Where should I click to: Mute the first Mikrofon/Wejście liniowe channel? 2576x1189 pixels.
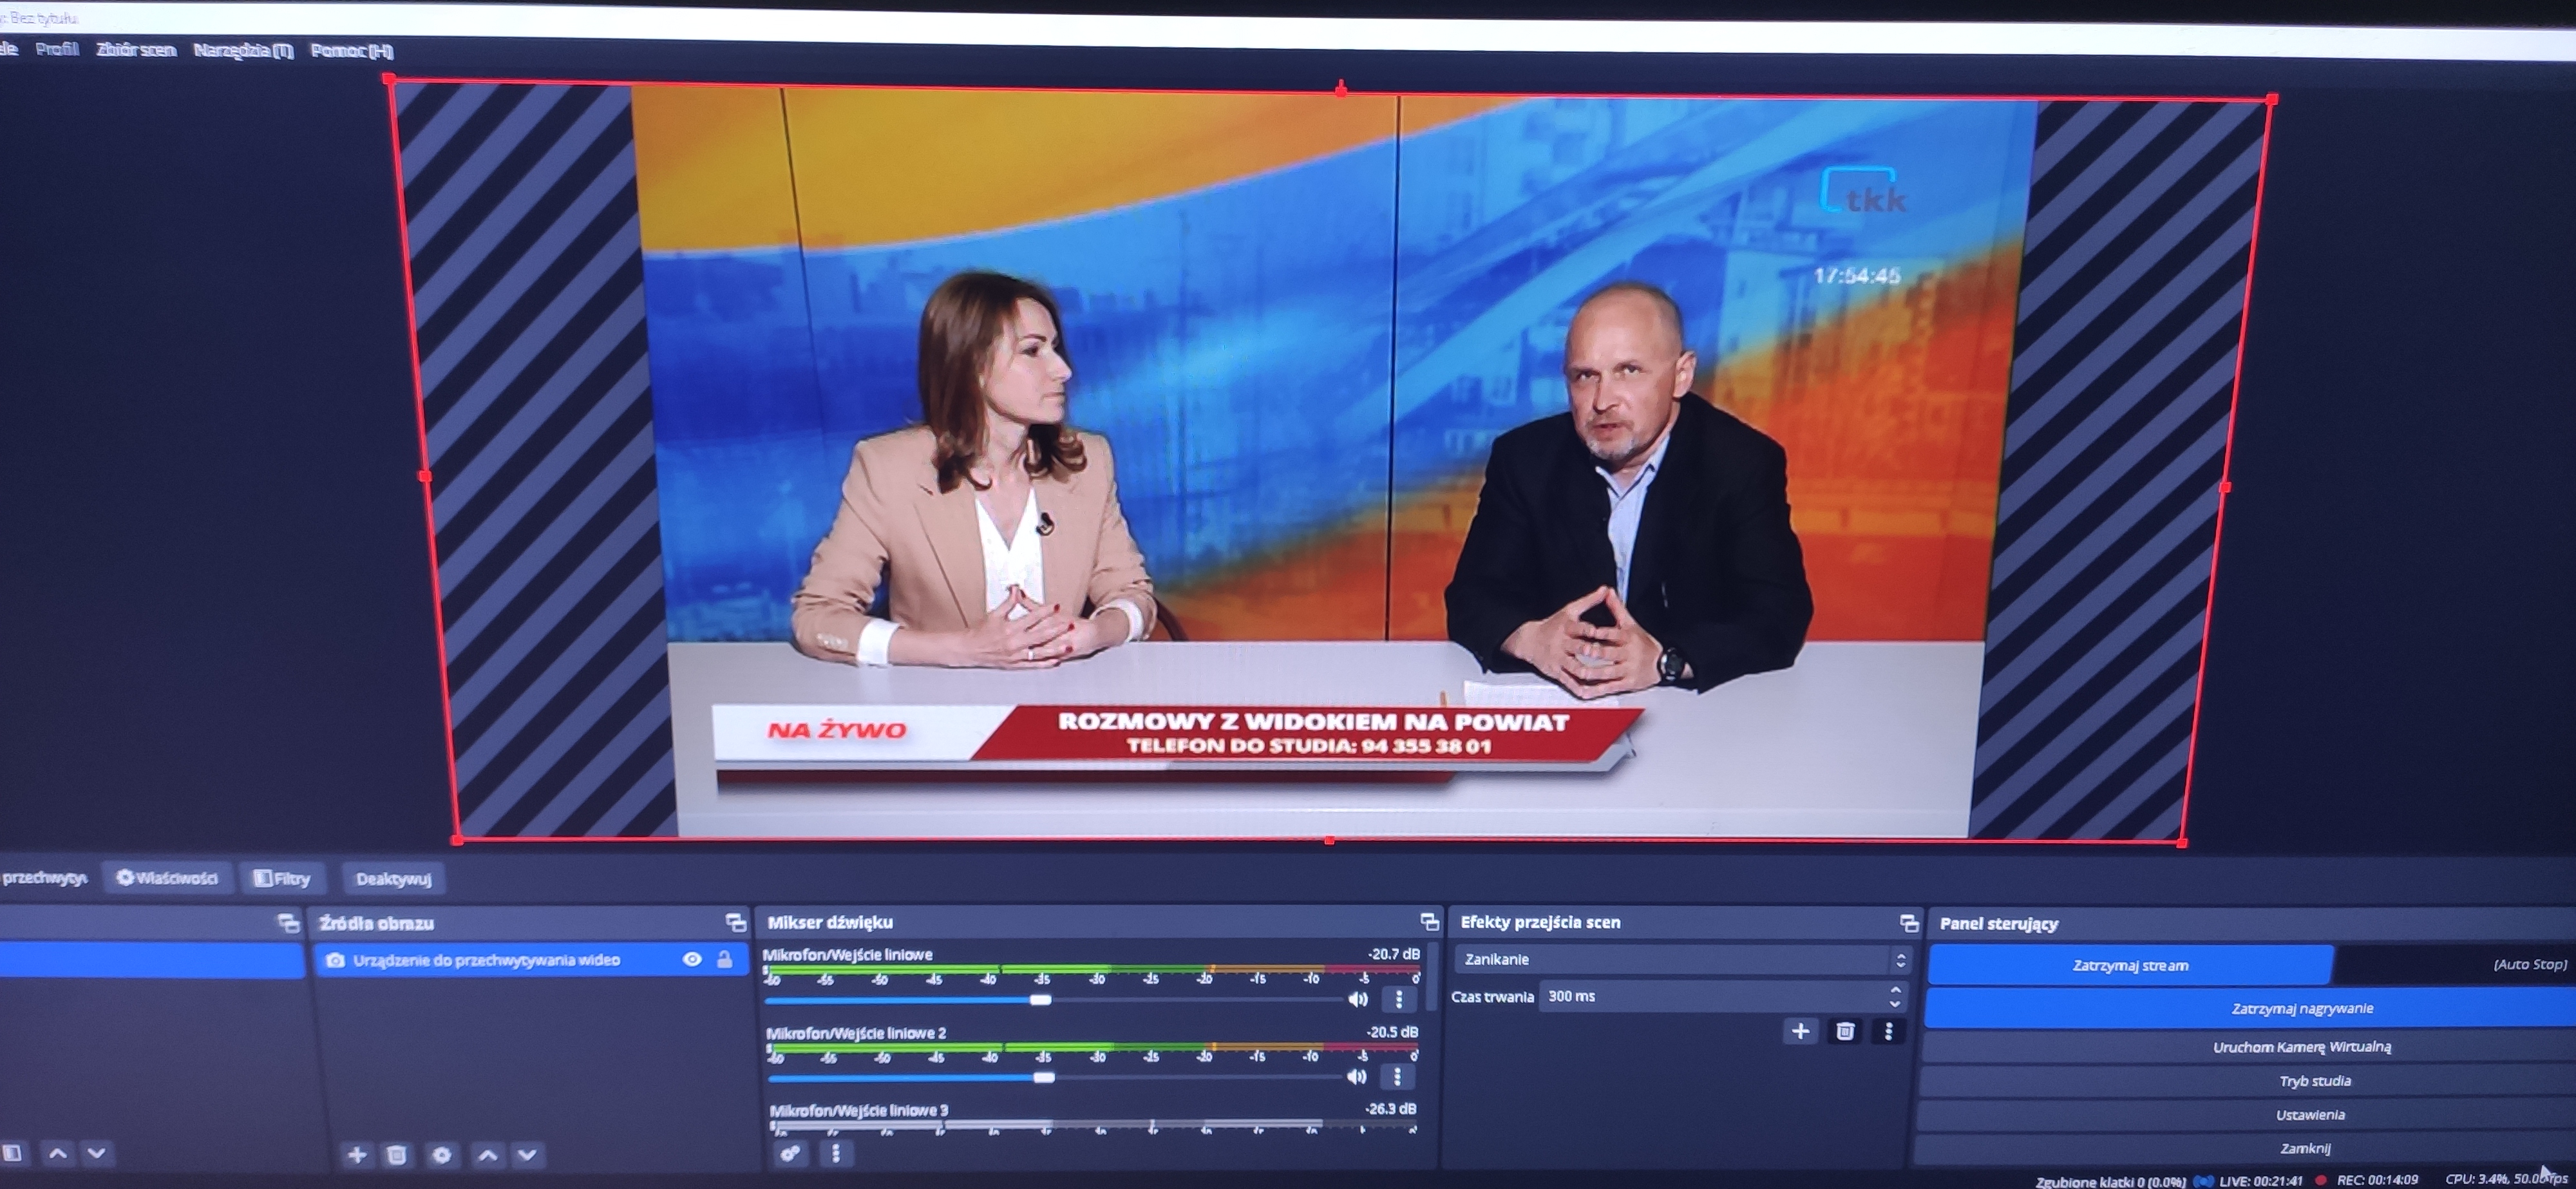(1358, 999)
